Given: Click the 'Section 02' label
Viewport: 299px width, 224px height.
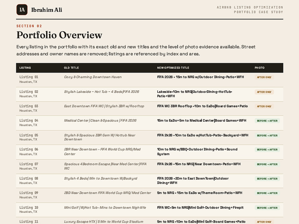Looking at the screenshot, I should [x=29, y=26].
